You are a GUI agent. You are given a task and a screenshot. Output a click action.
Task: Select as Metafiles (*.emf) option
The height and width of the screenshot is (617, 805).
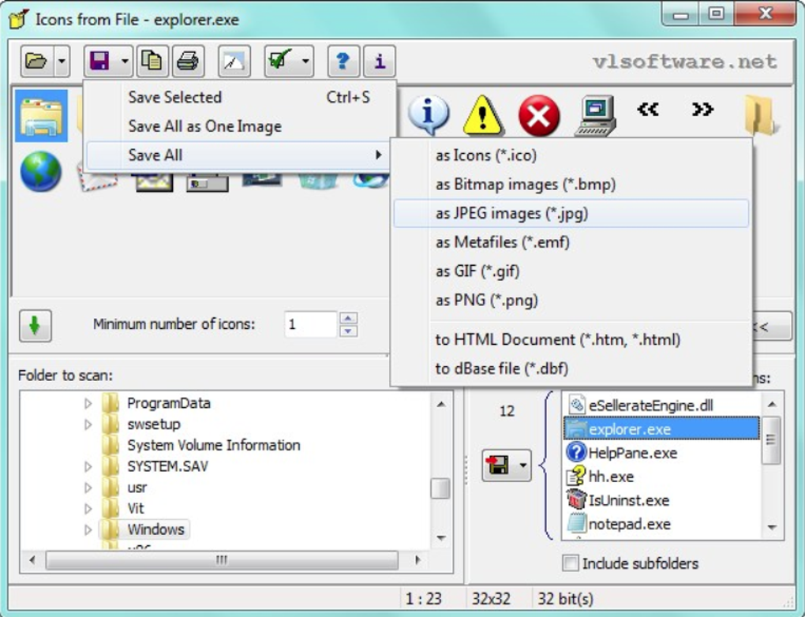click(x=571, y=241)
